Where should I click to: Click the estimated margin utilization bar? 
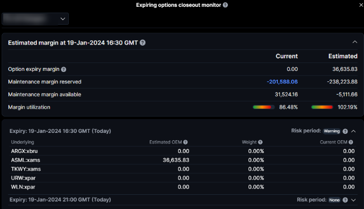pos(322,107)
